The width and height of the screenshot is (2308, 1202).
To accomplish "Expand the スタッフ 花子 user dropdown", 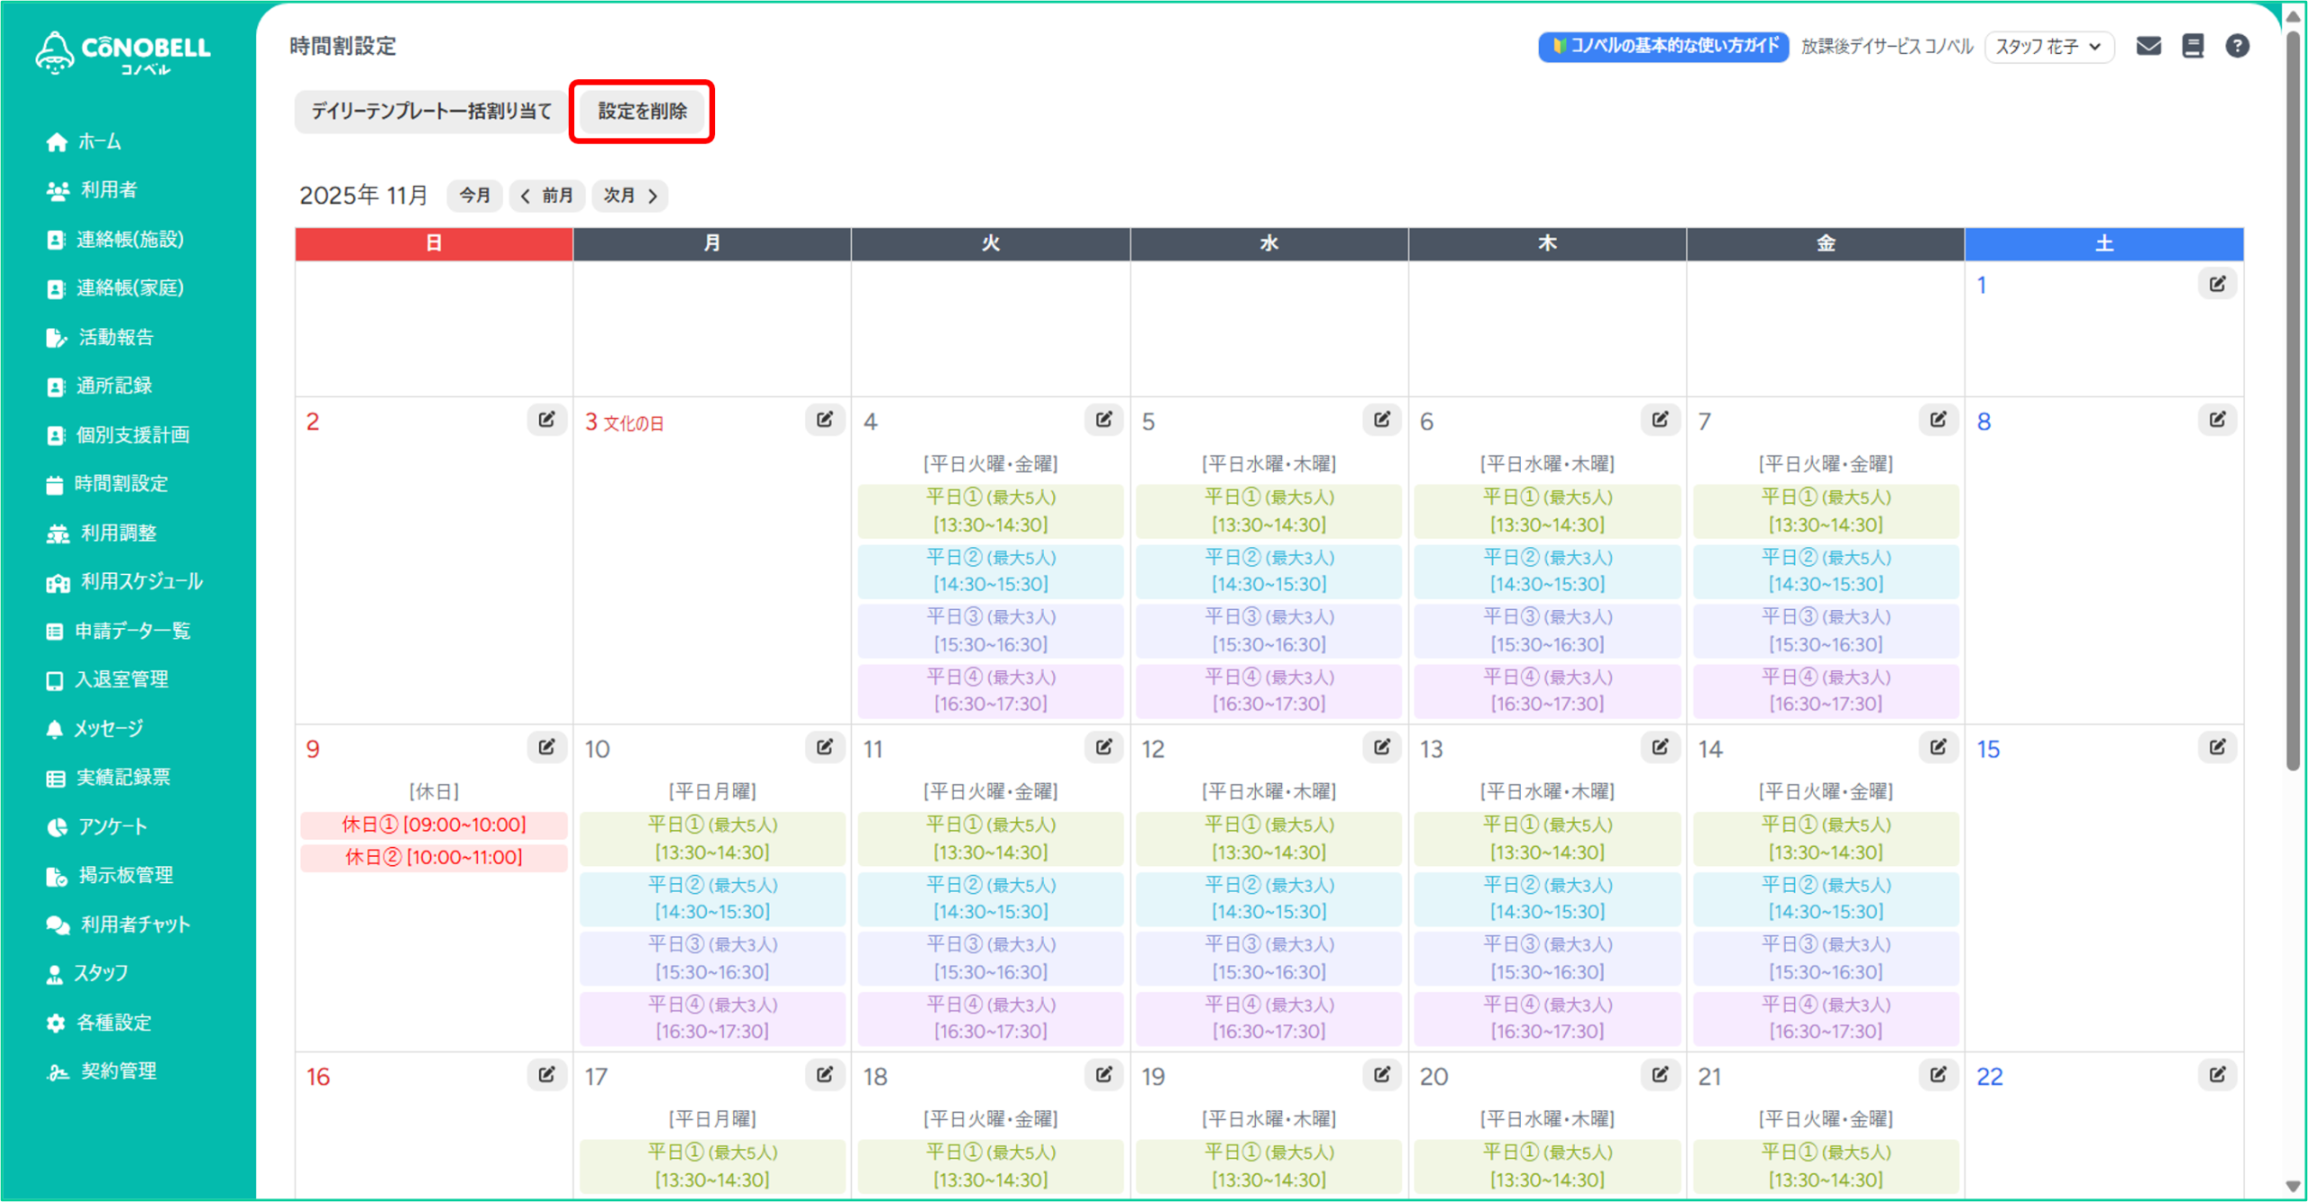I will (2048, 47).
